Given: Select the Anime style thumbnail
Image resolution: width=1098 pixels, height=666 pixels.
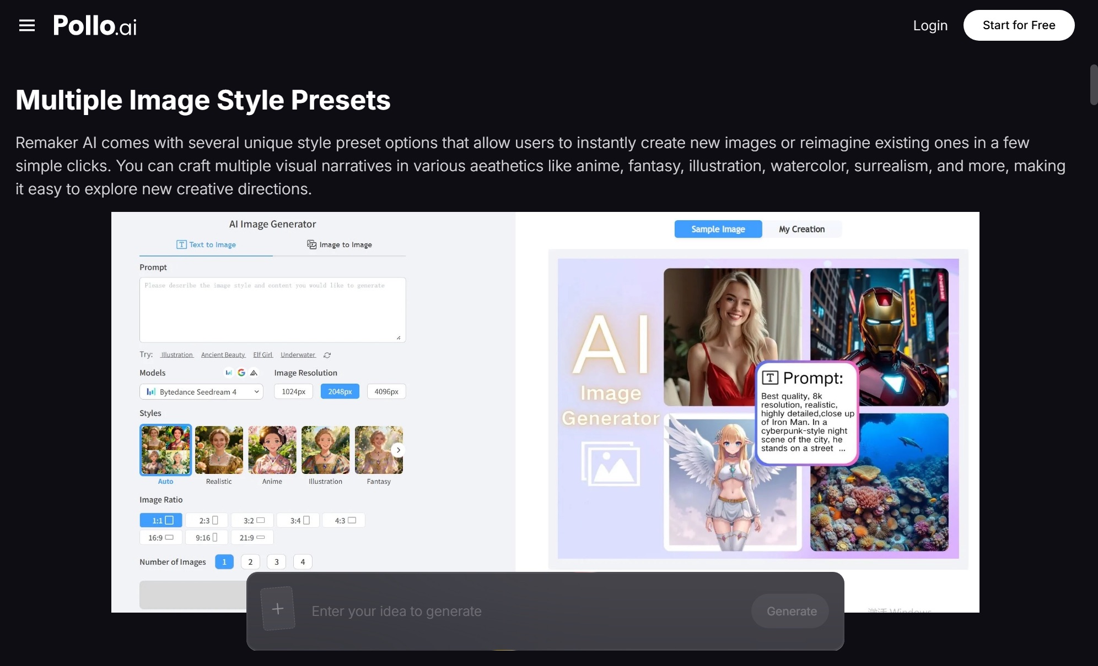Looking at the screenshot, I should [272, 450].
